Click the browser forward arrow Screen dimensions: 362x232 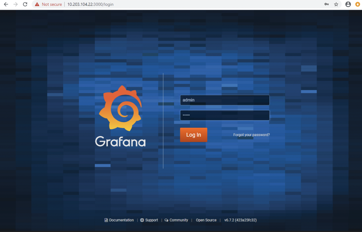(x=15, y=4)
